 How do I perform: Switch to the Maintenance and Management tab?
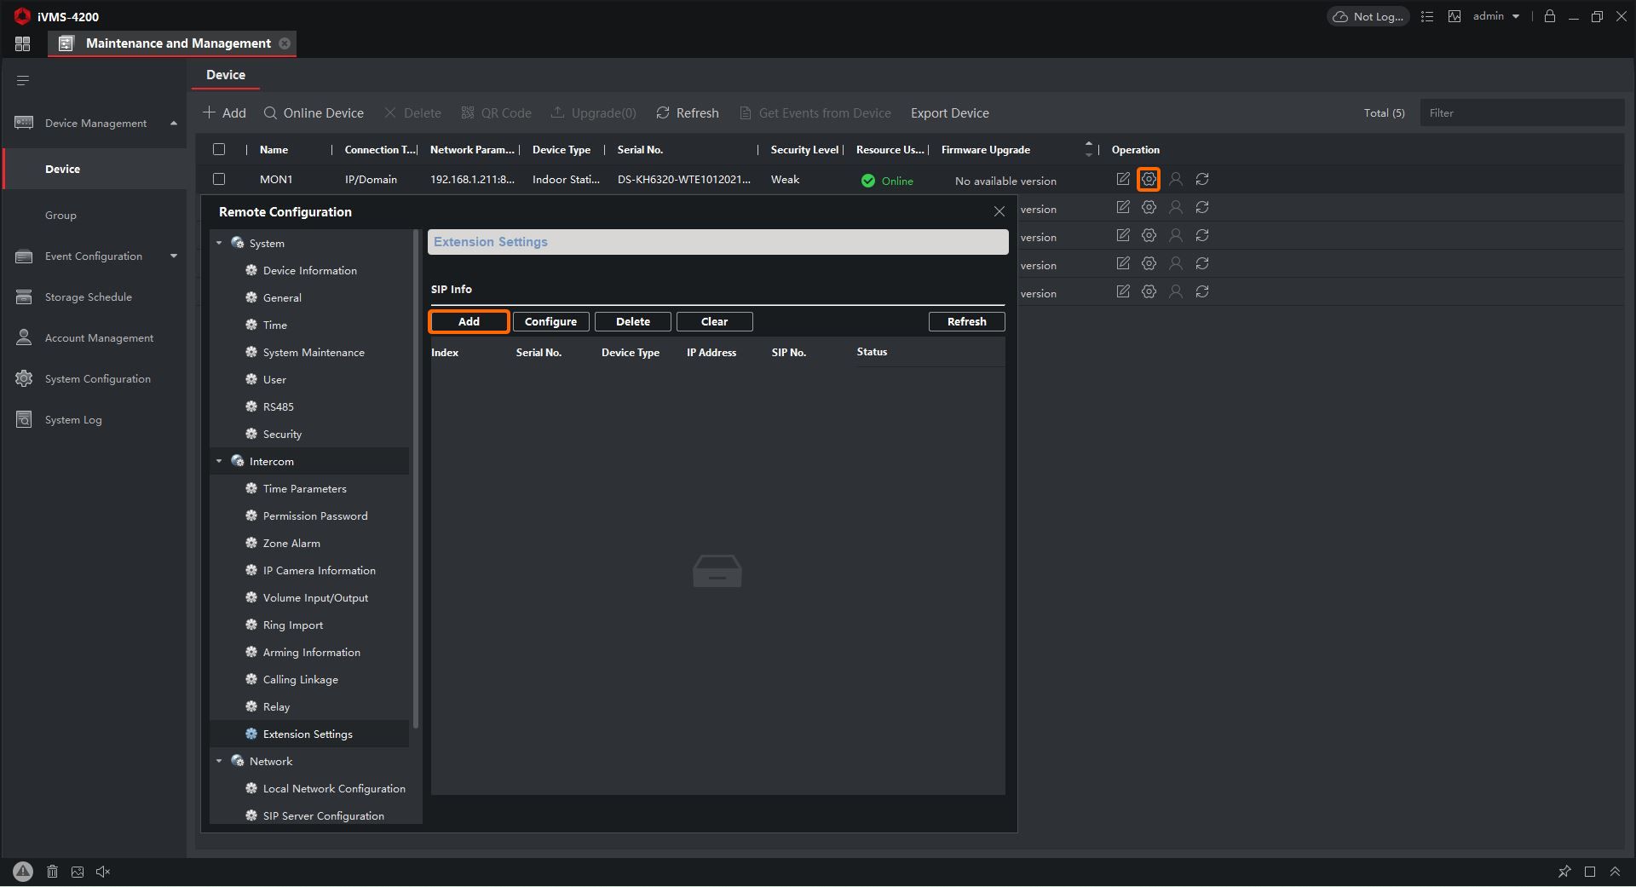[x=177, y=43]
